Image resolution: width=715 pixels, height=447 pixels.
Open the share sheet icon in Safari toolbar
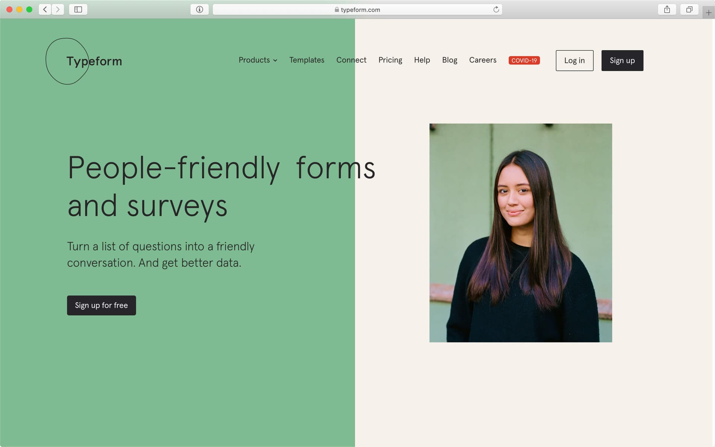point(667,9)
